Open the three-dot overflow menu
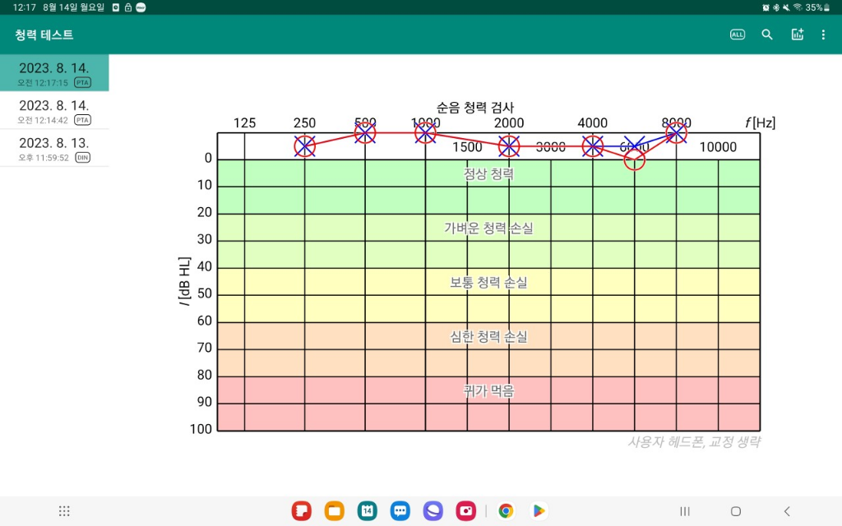Screen dimensions: 842x526 click(x=823, y=35)
